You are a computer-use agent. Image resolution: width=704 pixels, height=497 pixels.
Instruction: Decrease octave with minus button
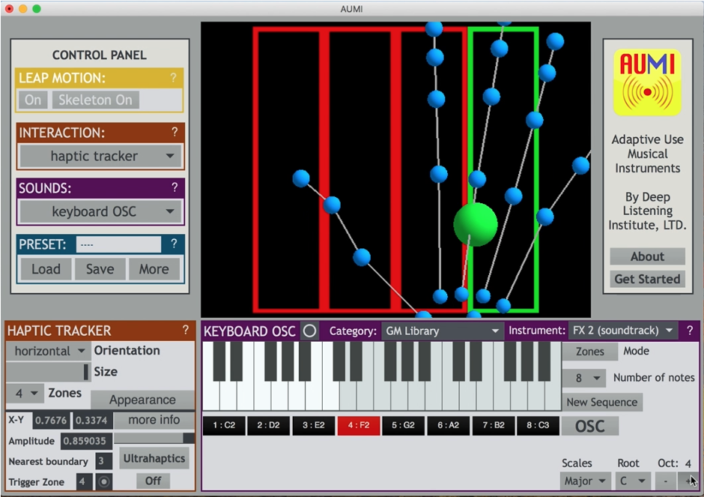665,481
